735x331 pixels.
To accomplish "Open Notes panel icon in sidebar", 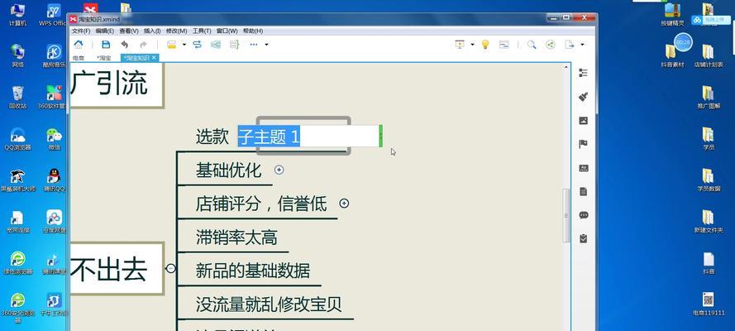I will [583, 191].
